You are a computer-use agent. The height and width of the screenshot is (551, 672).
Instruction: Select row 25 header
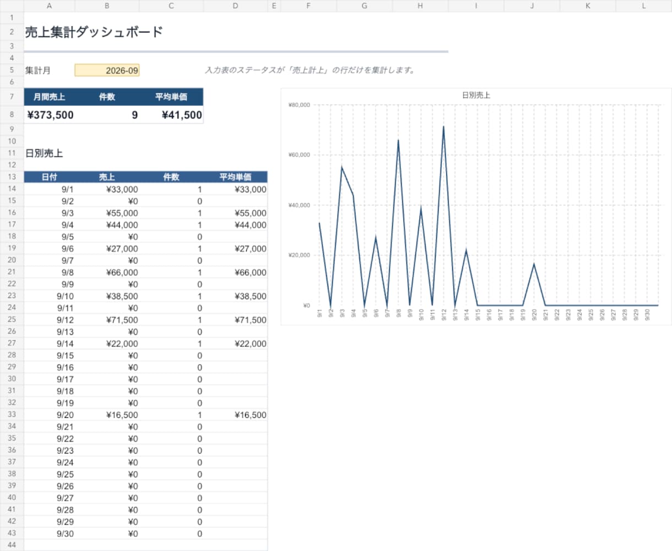(x=12, y=319)
